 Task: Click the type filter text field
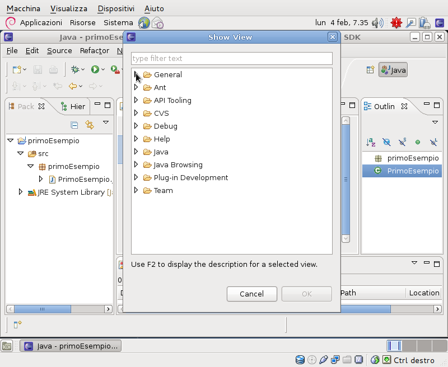232,59
